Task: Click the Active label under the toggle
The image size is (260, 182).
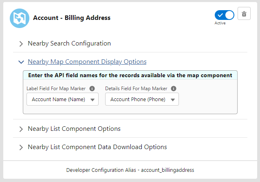Action: [220, 23]
